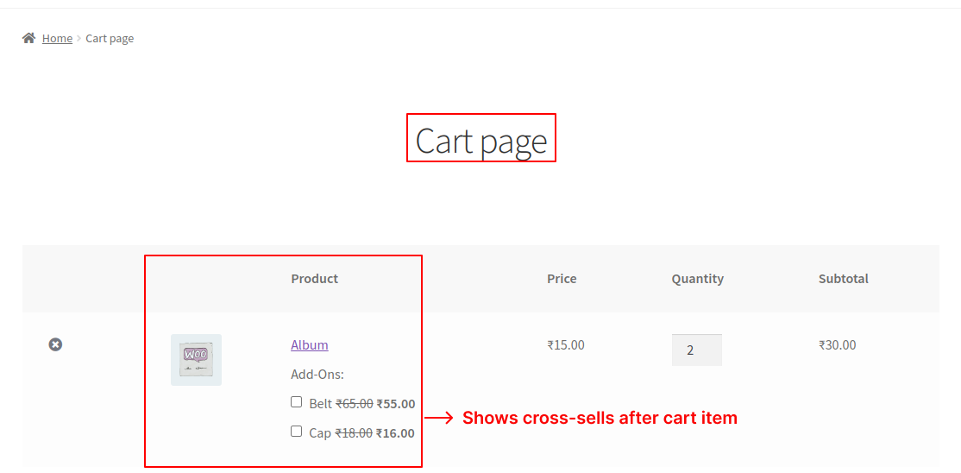
Task: Click the Subtotal column header
Action: (x=843, y=279)
